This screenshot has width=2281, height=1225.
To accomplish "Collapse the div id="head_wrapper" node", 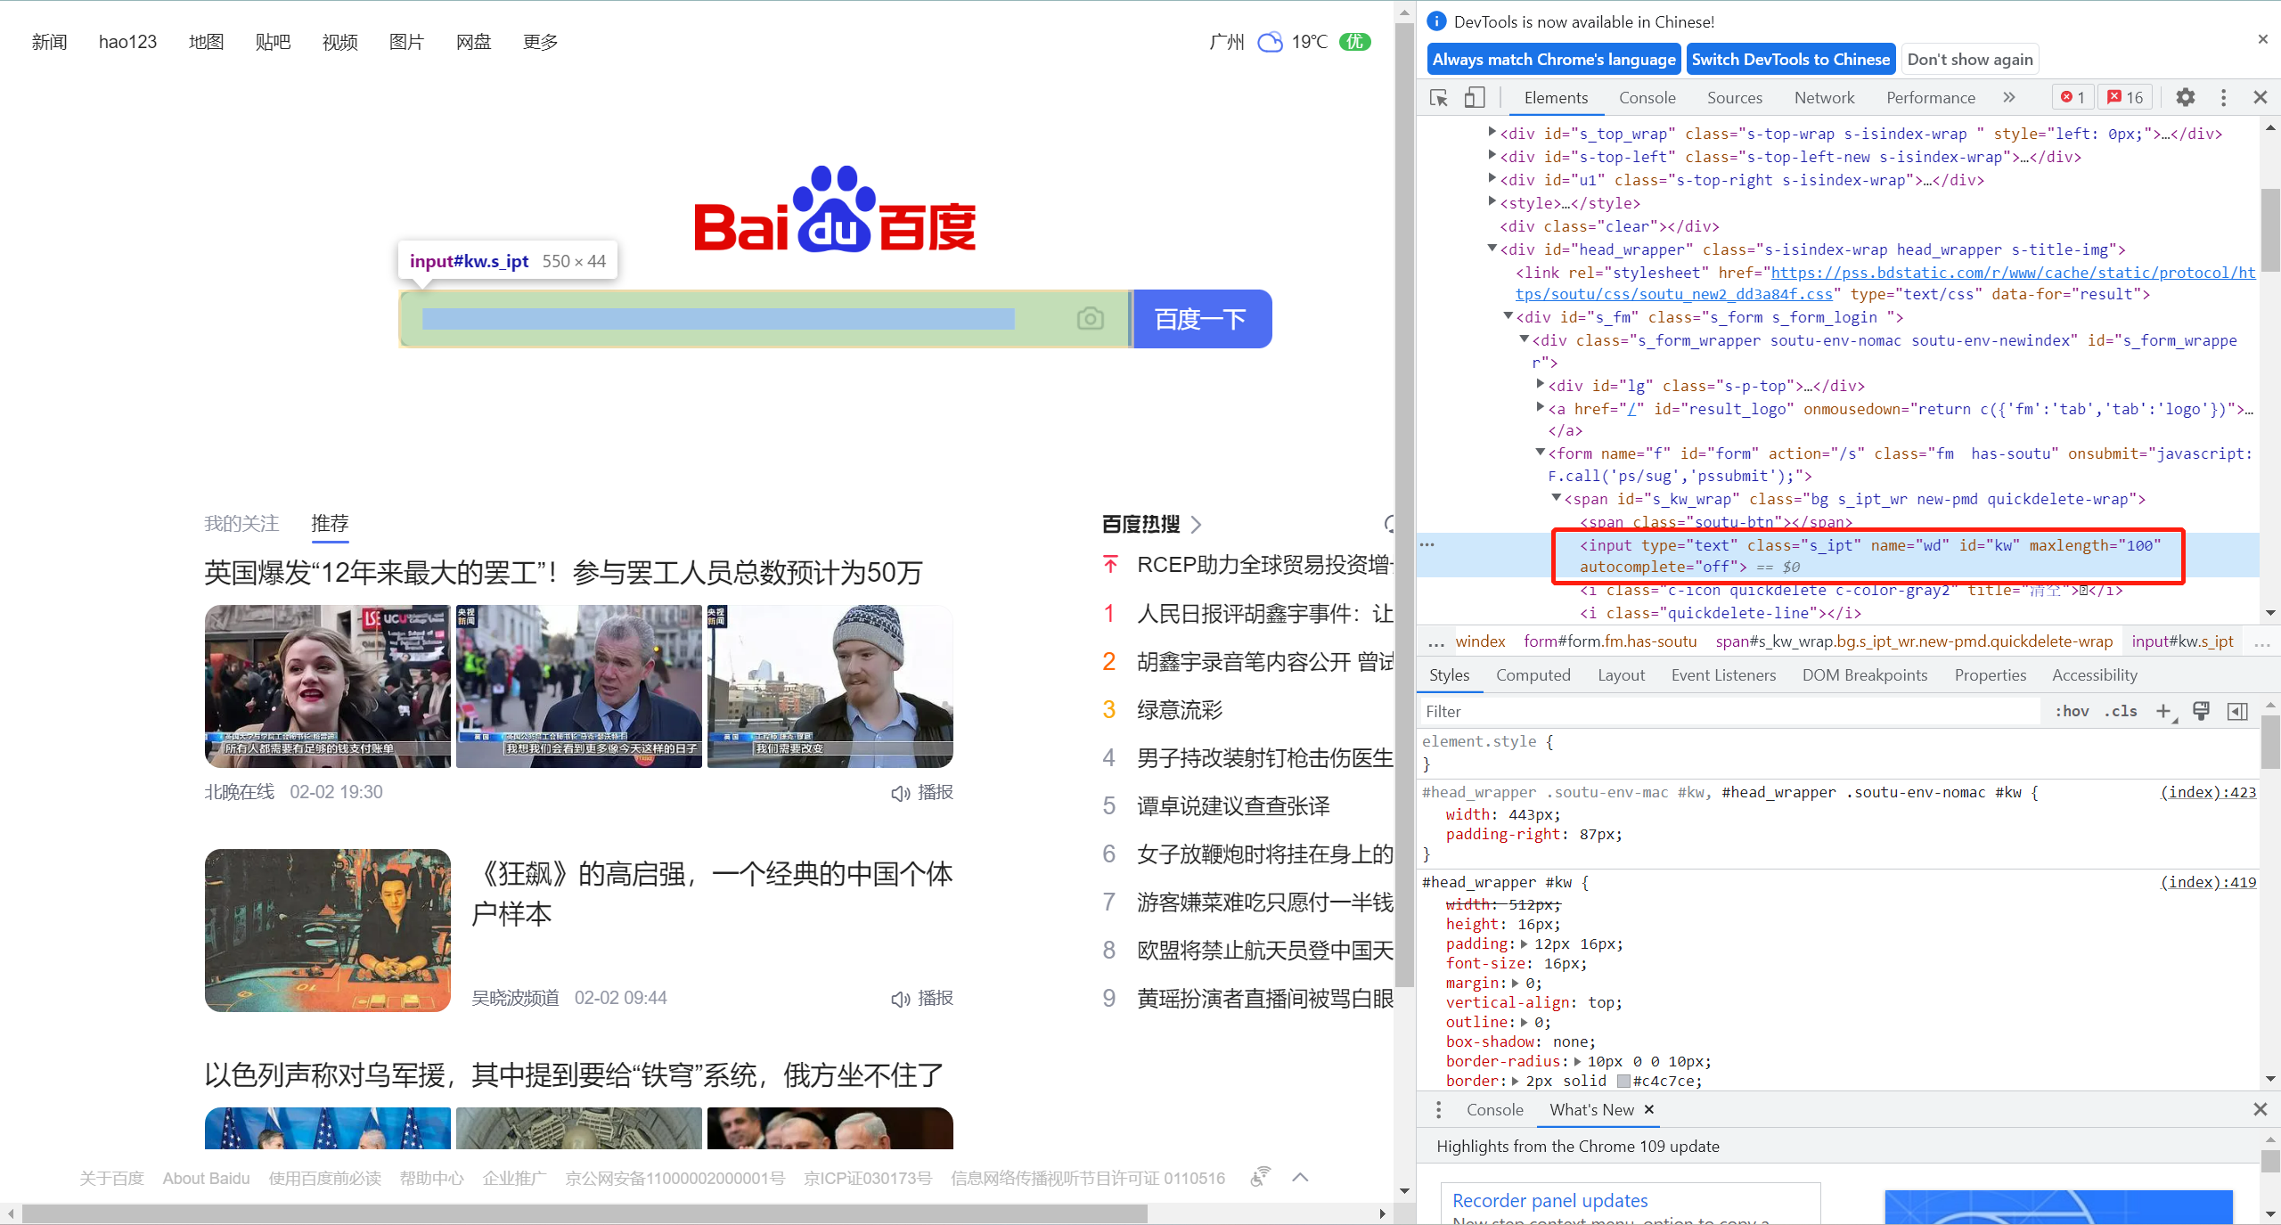I will (x=1492, y=249).
